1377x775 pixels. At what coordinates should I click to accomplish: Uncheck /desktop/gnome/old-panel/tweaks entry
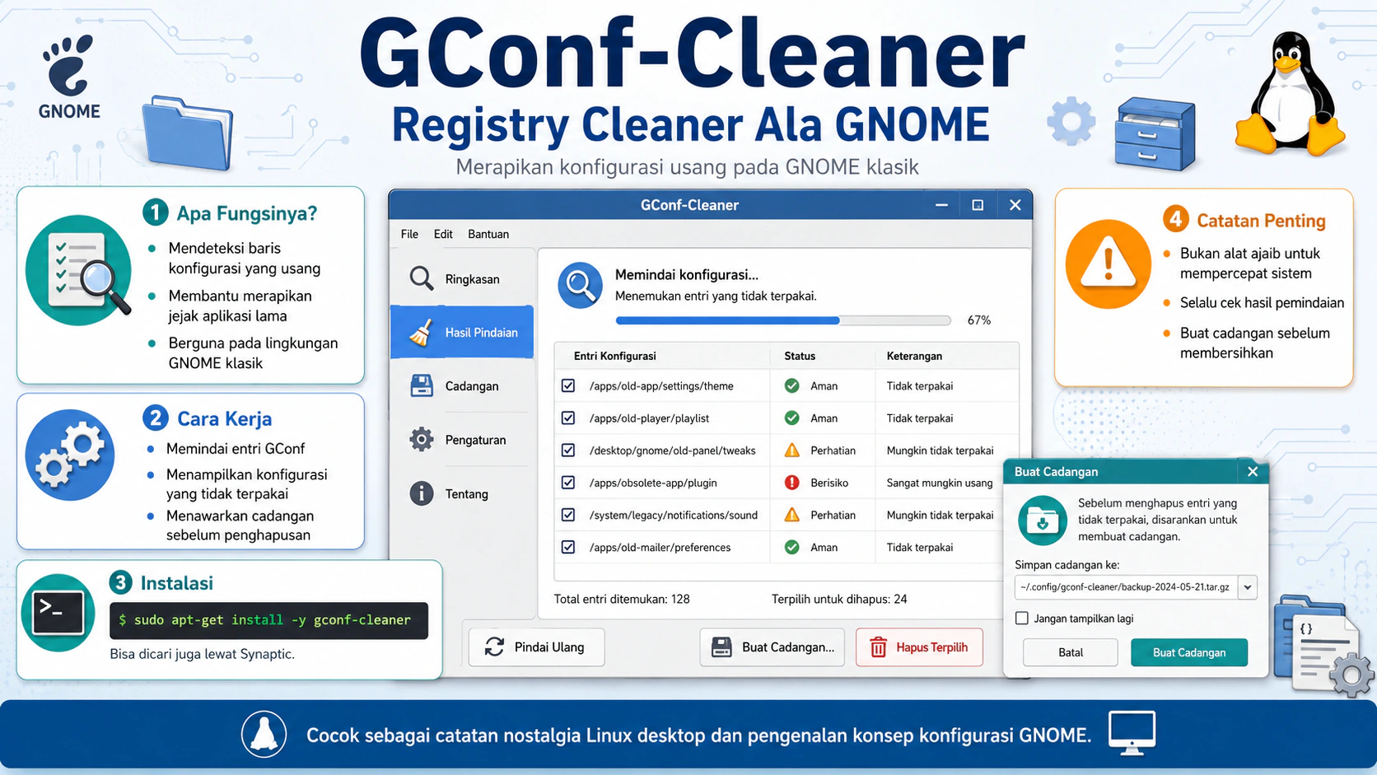pos(568,450)
